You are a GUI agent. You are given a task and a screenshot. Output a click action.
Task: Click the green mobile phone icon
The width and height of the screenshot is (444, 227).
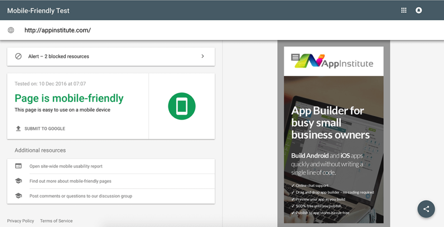182,106
